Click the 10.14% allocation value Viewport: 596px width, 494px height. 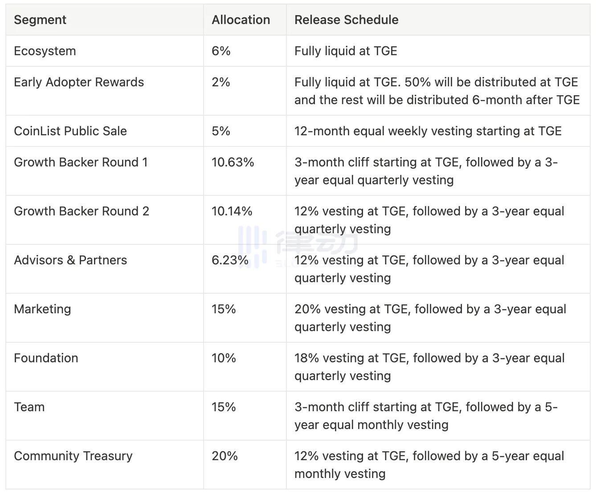click(232, 211)
